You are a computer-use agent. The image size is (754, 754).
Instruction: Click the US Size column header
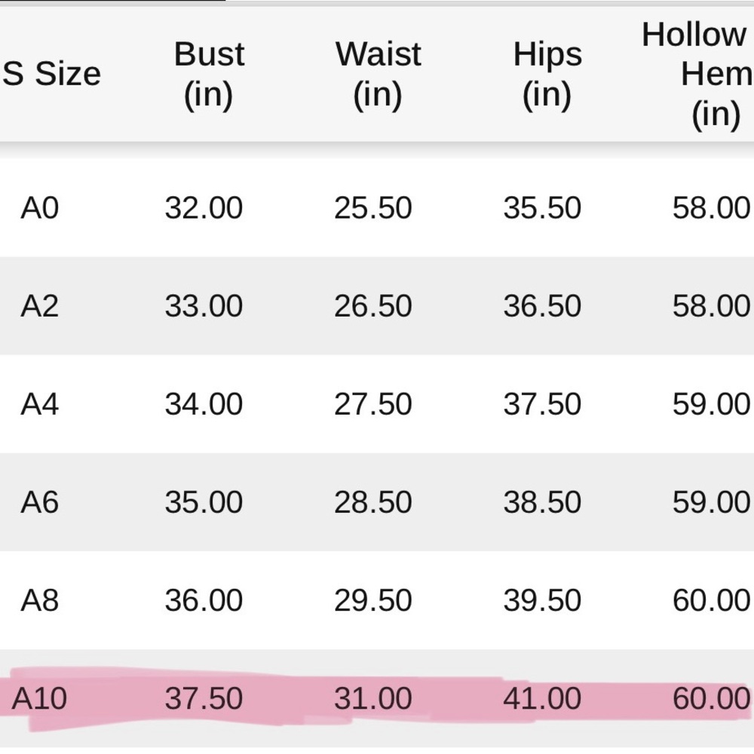51,74
